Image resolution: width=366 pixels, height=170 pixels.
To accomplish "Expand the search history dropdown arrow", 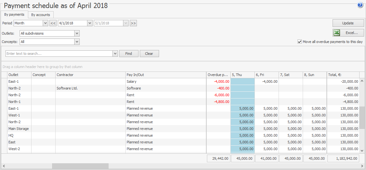I will click(115, 54).
